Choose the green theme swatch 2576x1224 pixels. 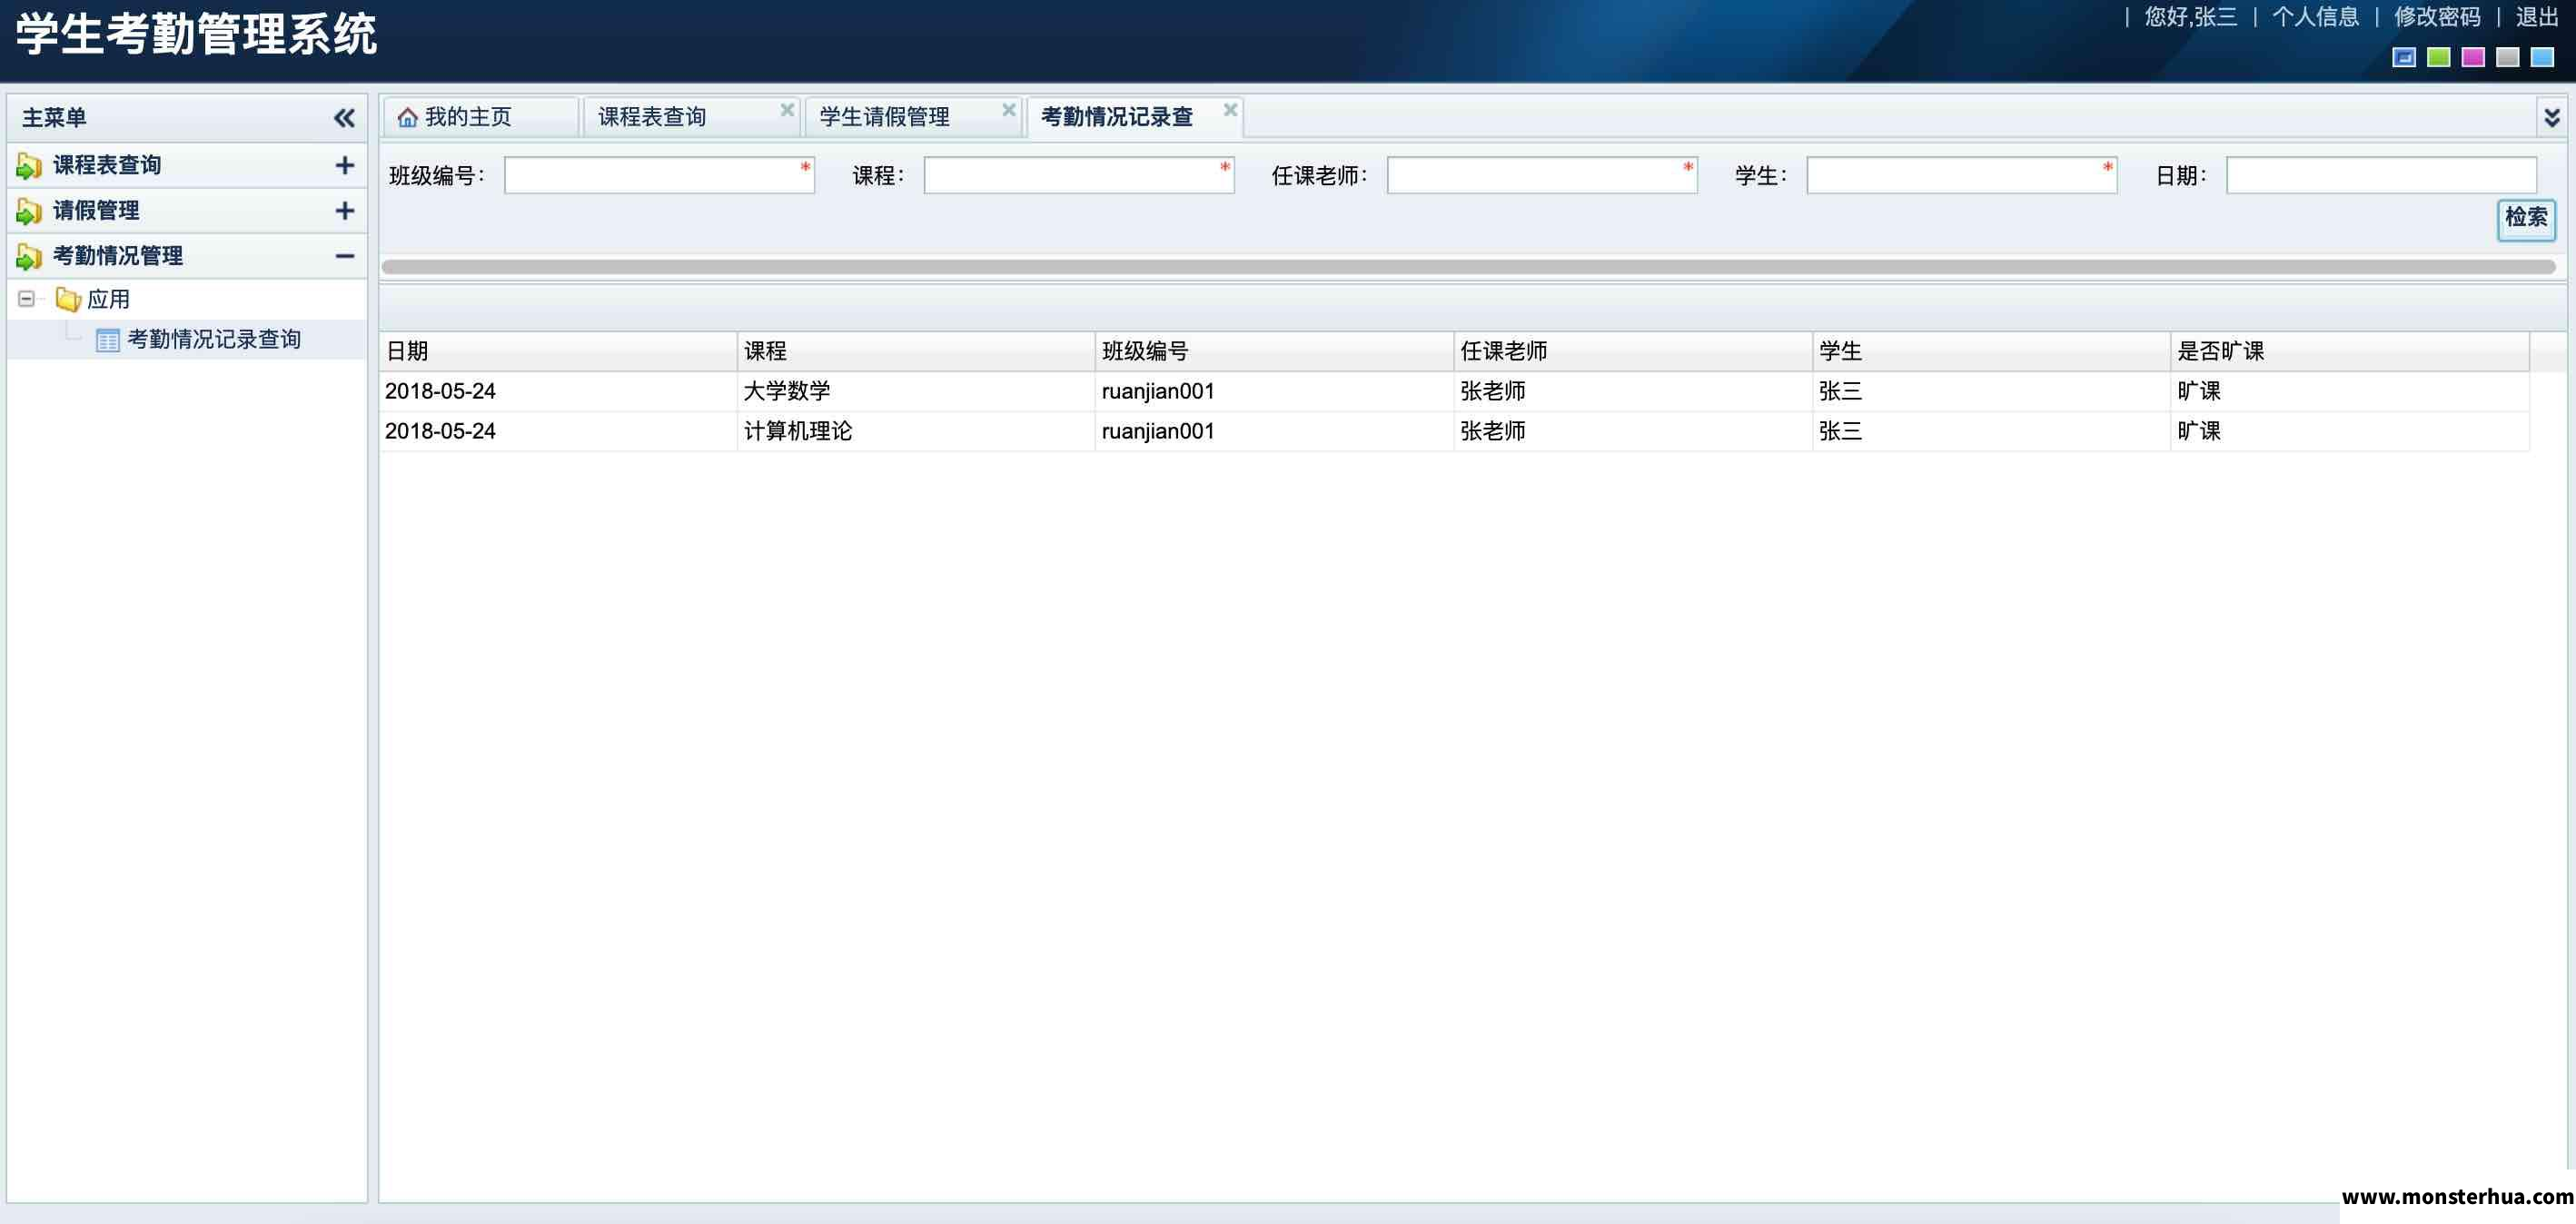pos(2439,58)
